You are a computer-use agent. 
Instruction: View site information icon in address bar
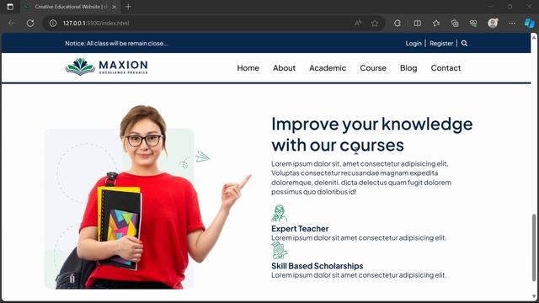(x=53, y=23)
